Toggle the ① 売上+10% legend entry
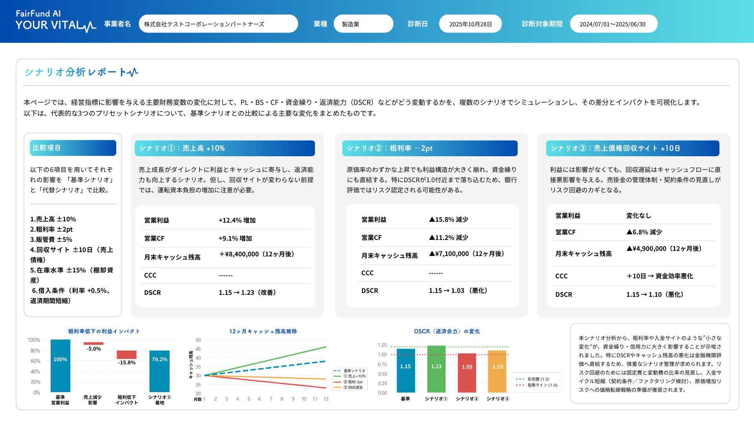This screenshot has height=424, width=754. coord(350,376)
